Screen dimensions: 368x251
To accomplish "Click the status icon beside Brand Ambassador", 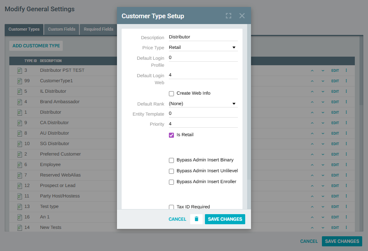I will point(20,102).
